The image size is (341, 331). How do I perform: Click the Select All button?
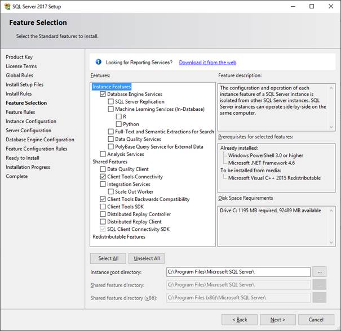click(108, 258)
